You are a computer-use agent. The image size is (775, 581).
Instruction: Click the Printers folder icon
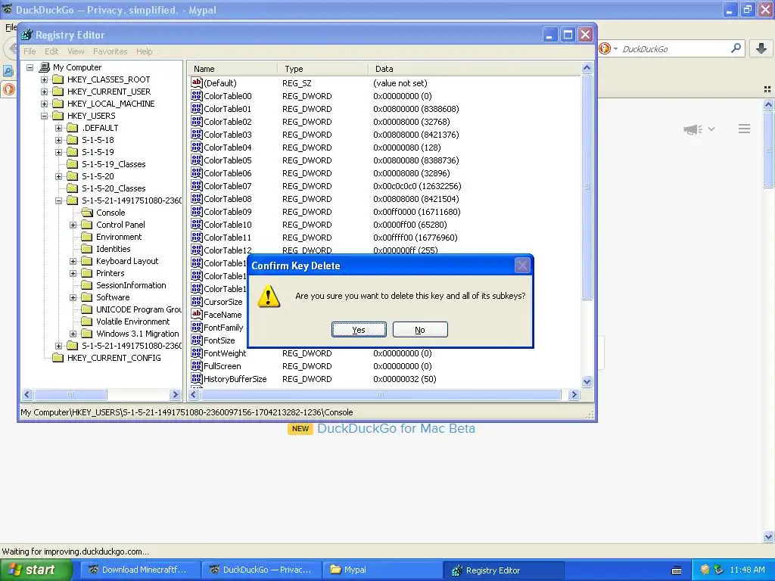click(87, 273)
